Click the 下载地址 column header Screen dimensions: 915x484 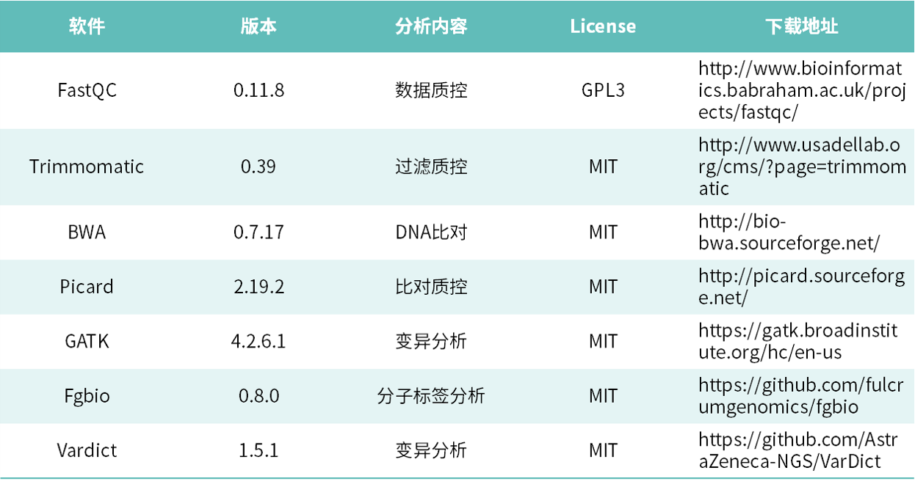point(801,26)
